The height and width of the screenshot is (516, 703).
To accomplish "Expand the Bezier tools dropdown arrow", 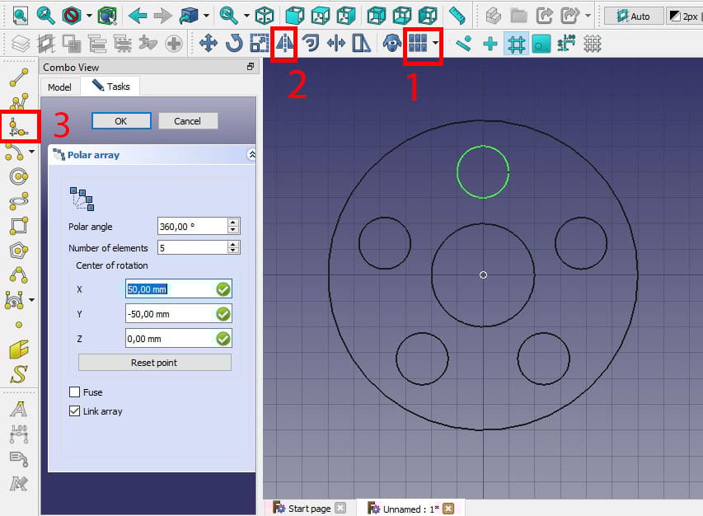I will [x=32, y=299].
